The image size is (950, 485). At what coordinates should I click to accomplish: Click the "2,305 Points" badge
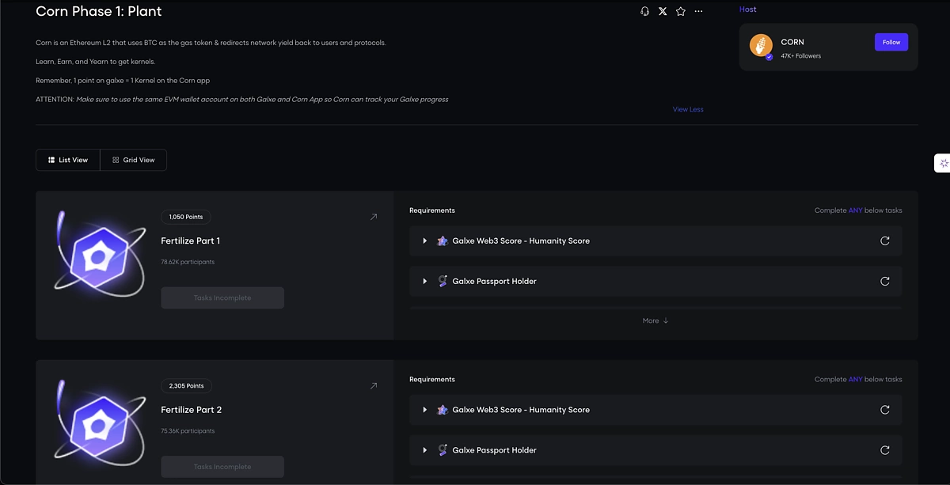186,386
